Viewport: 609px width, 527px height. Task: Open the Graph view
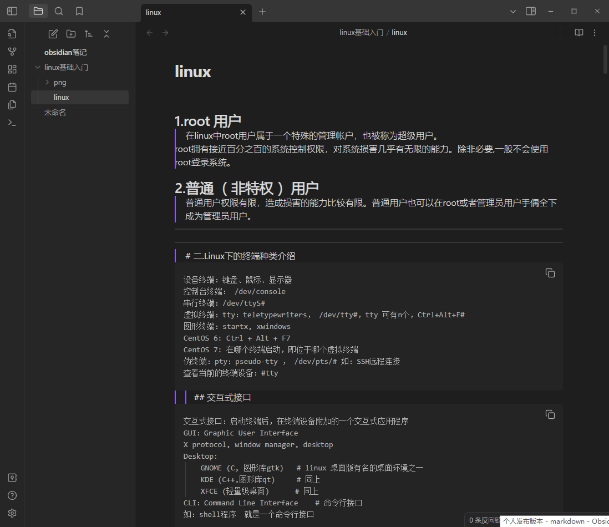pos(12,51)
